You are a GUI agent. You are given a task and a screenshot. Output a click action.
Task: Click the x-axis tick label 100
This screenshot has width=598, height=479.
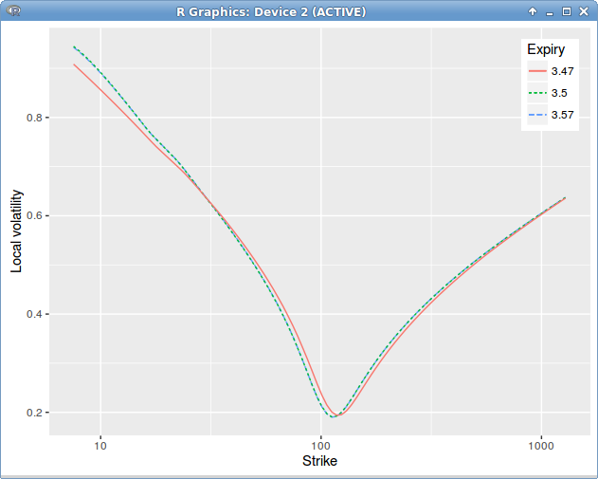tap(320, 446)
